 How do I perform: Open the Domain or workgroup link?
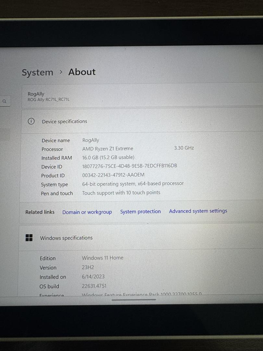coord(87,212)
